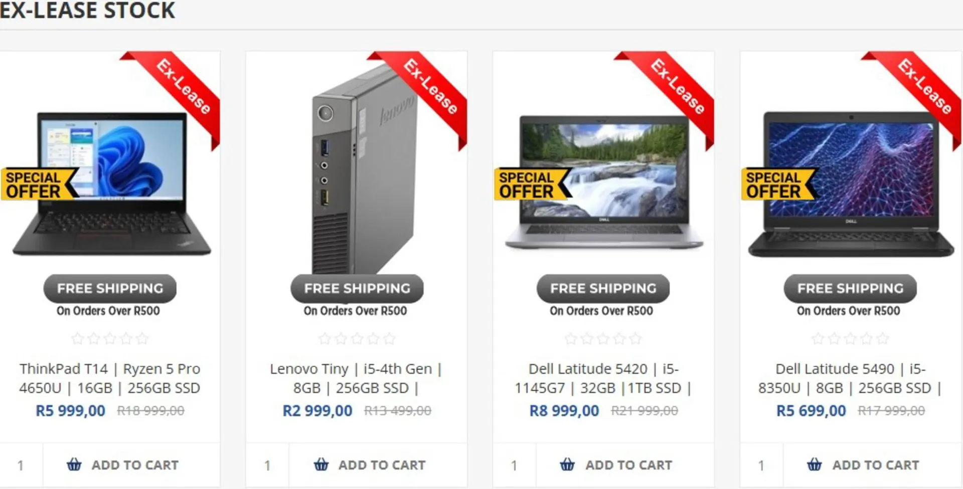963x489 pixels.
Task: Click the cart basket icon for Dell Latitude 5420
Action: 567,465
